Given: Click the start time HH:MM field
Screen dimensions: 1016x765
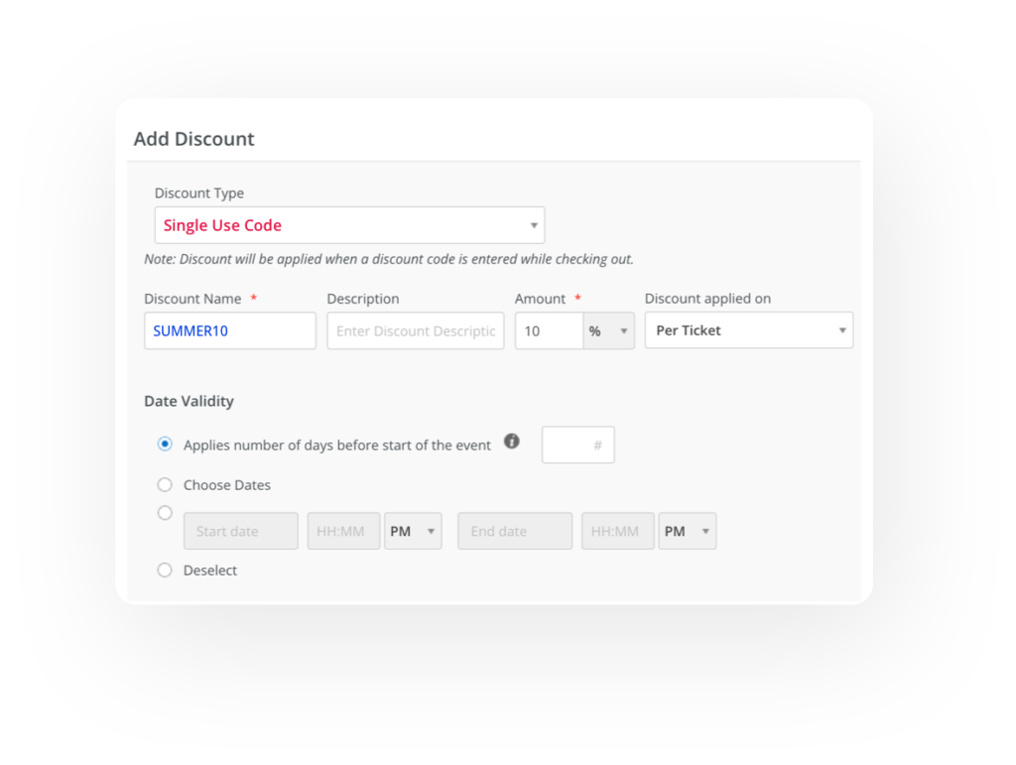Looking at the screenshot, I should pyautogui.click(x=343, y=532).
